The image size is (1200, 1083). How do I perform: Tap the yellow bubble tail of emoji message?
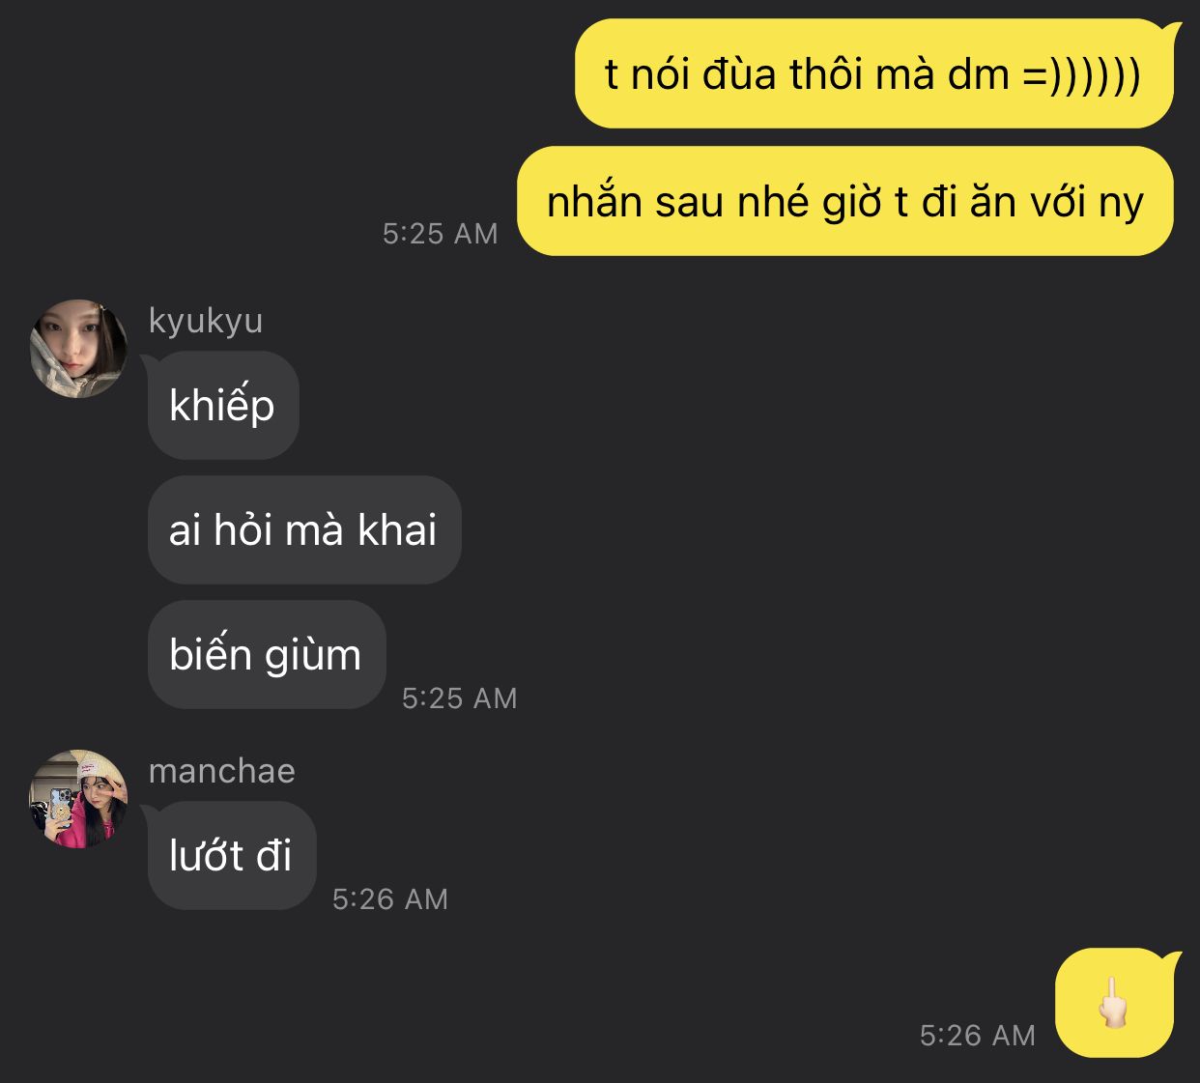[1172, 957]
